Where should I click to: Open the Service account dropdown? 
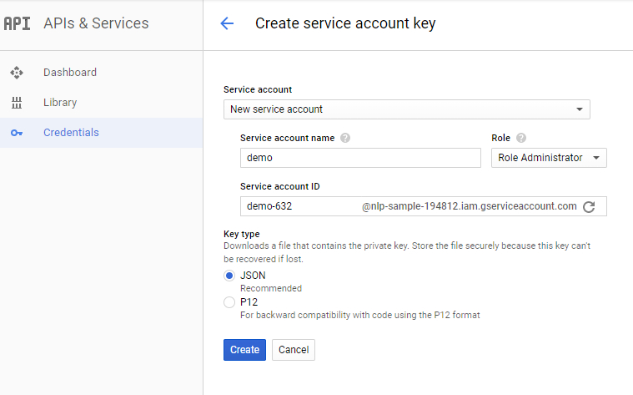coord(407,109)
